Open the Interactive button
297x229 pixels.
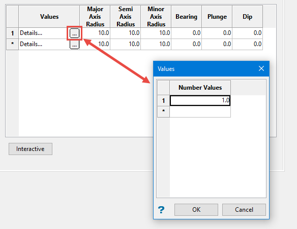[31, 149]
